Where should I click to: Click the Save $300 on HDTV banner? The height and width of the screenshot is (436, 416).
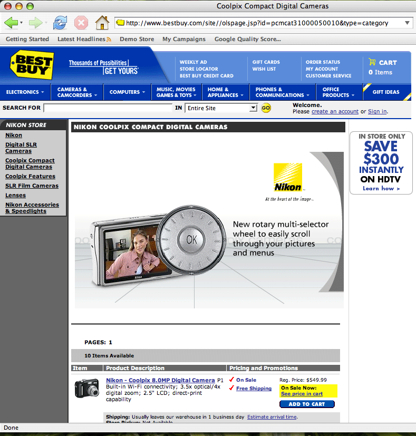381,162
